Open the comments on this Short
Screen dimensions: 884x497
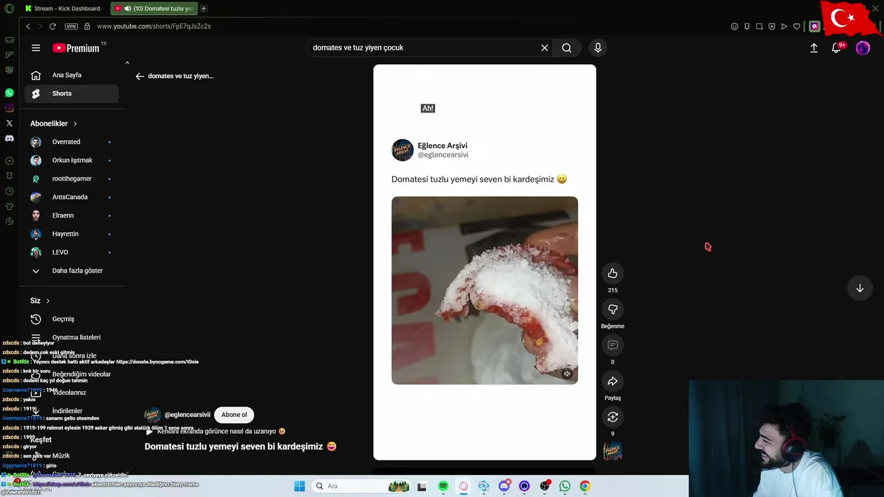[x=613, y=345]
